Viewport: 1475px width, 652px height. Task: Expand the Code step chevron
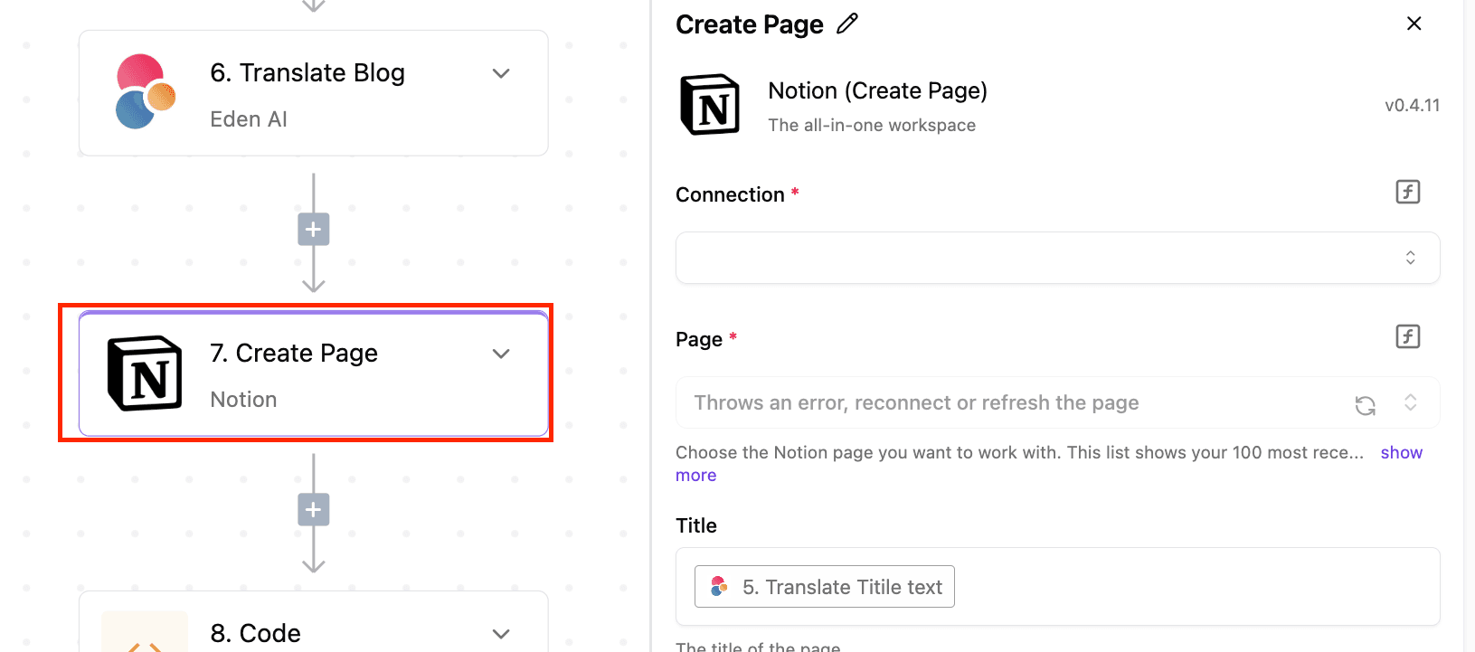(501, 633)
